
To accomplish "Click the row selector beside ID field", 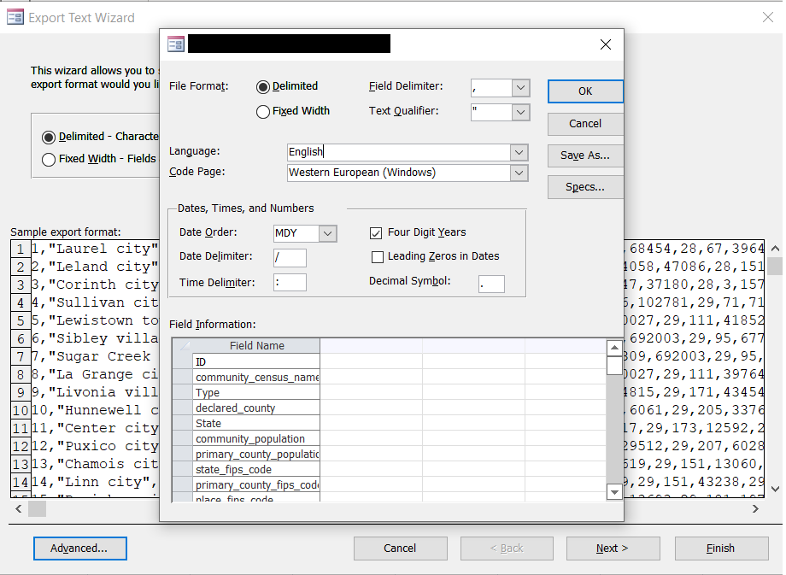I will tap(183, 362).
